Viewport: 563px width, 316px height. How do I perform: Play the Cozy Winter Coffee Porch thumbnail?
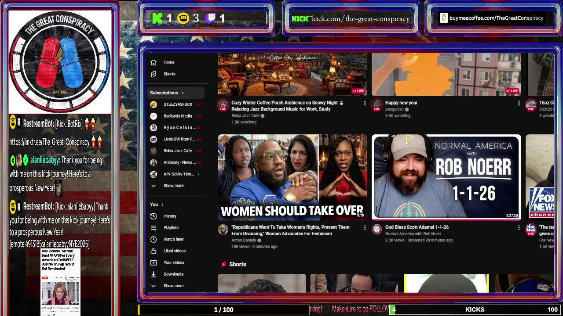point(292,74)
